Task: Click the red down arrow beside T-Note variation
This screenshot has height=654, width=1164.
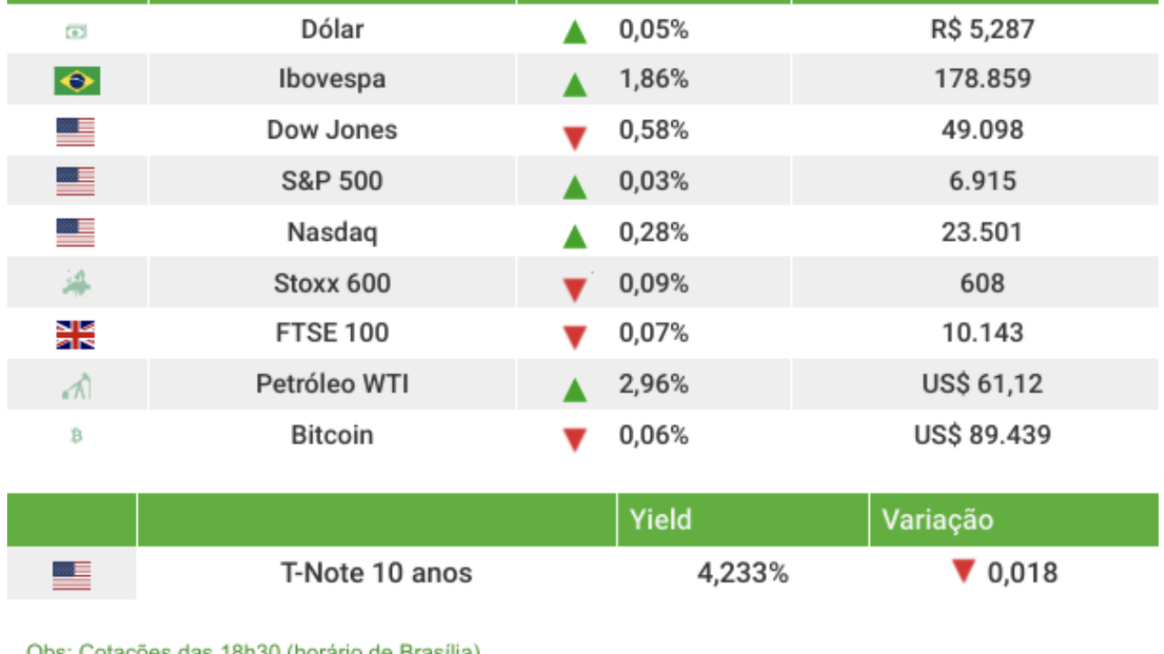Action: (963, 571)
